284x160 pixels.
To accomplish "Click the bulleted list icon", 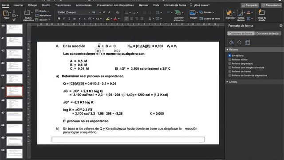I will click(126, 12).
